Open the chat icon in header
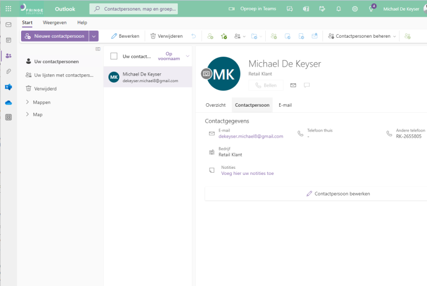The height and width of the screenshot is (286, 427). coord(290,9)
